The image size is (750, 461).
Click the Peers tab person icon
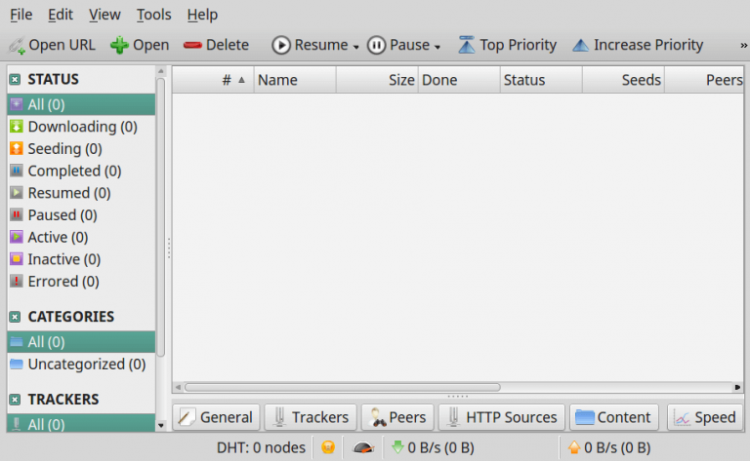tap(378, 417)
